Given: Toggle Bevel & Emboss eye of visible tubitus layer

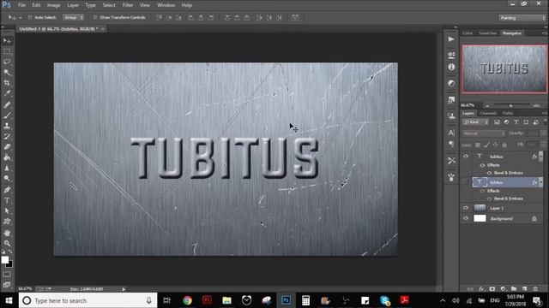Looking at the screenshot, I should pos(489,173).
